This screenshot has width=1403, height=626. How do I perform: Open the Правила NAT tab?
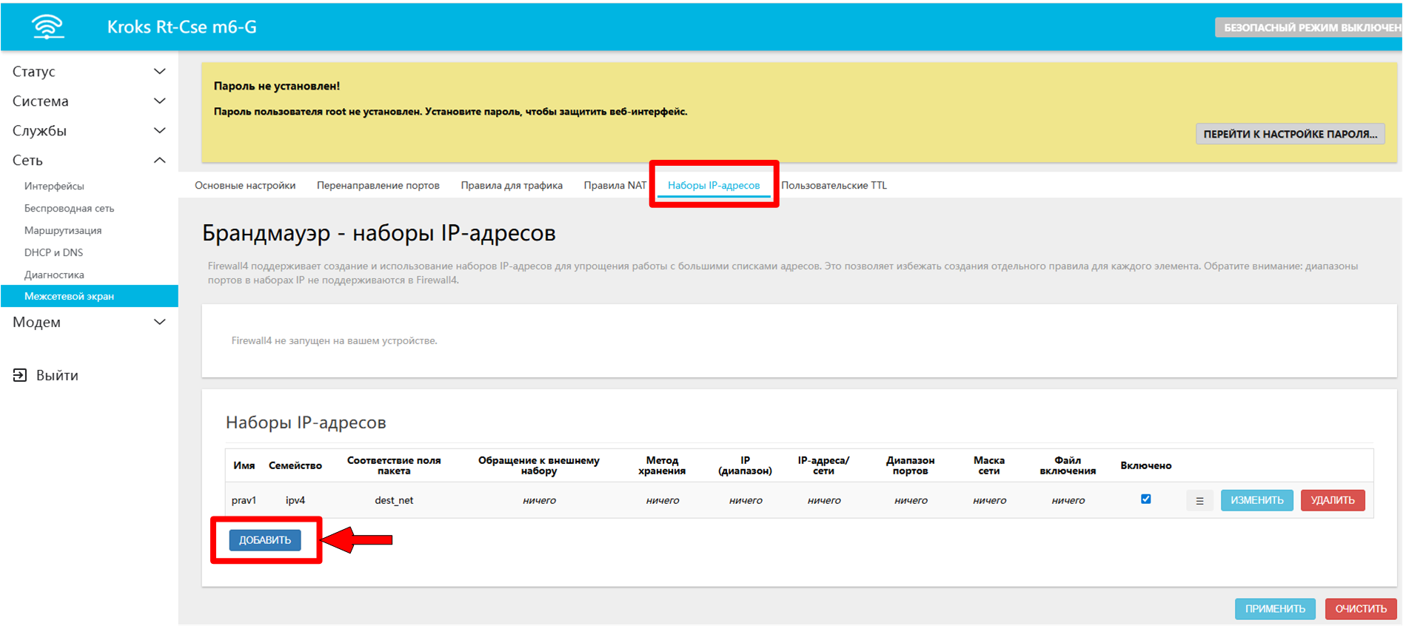[x=615, y=186]
